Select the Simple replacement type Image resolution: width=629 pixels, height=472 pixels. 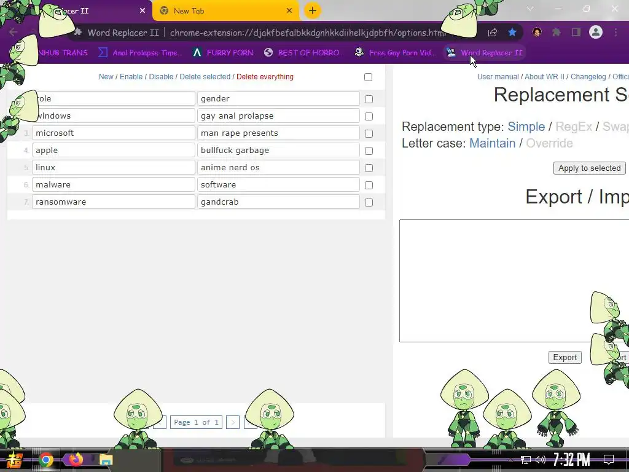[526, 127]
